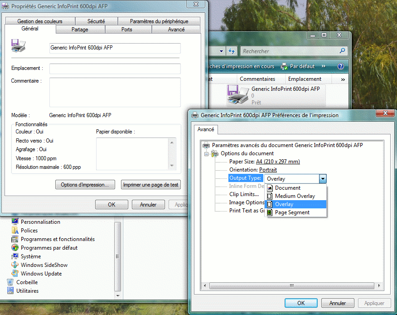
Task: Open the Personnalisation control panel icon
Action: [x=15, y=221]
